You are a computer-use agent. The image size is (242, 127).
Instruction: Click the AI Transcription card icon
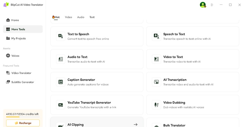156,82
